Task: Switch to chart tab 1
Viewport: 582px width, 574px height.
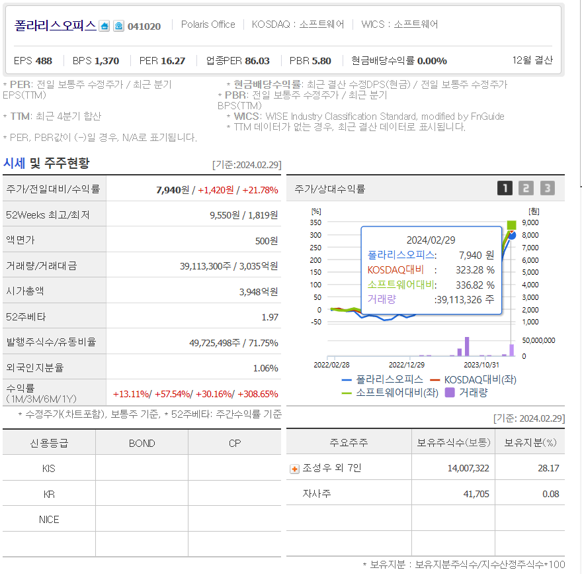Action: [x=505, y=189]
